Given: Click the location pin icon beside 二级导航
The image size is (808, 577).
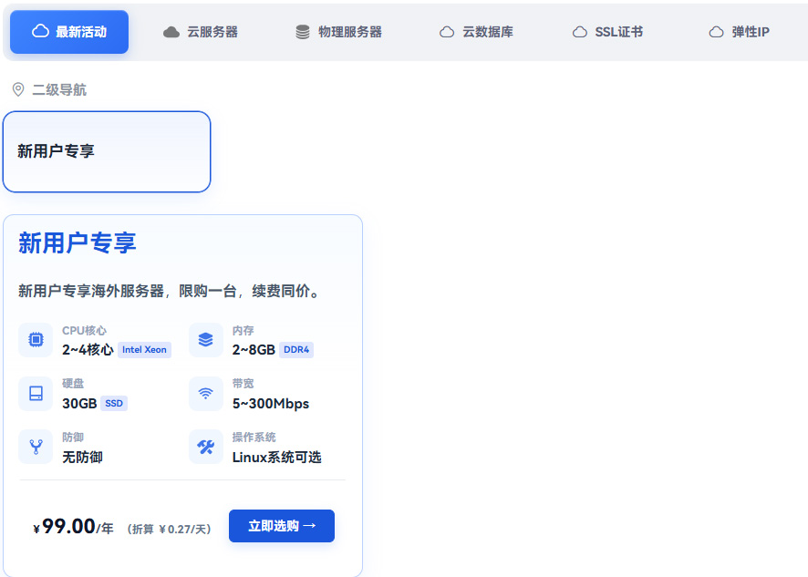Looking at the screenshot, I should click(18, 89).
